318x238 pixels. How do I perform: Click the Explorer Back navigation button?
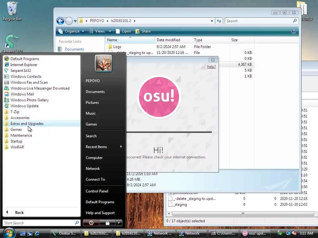tap(60, 21)
